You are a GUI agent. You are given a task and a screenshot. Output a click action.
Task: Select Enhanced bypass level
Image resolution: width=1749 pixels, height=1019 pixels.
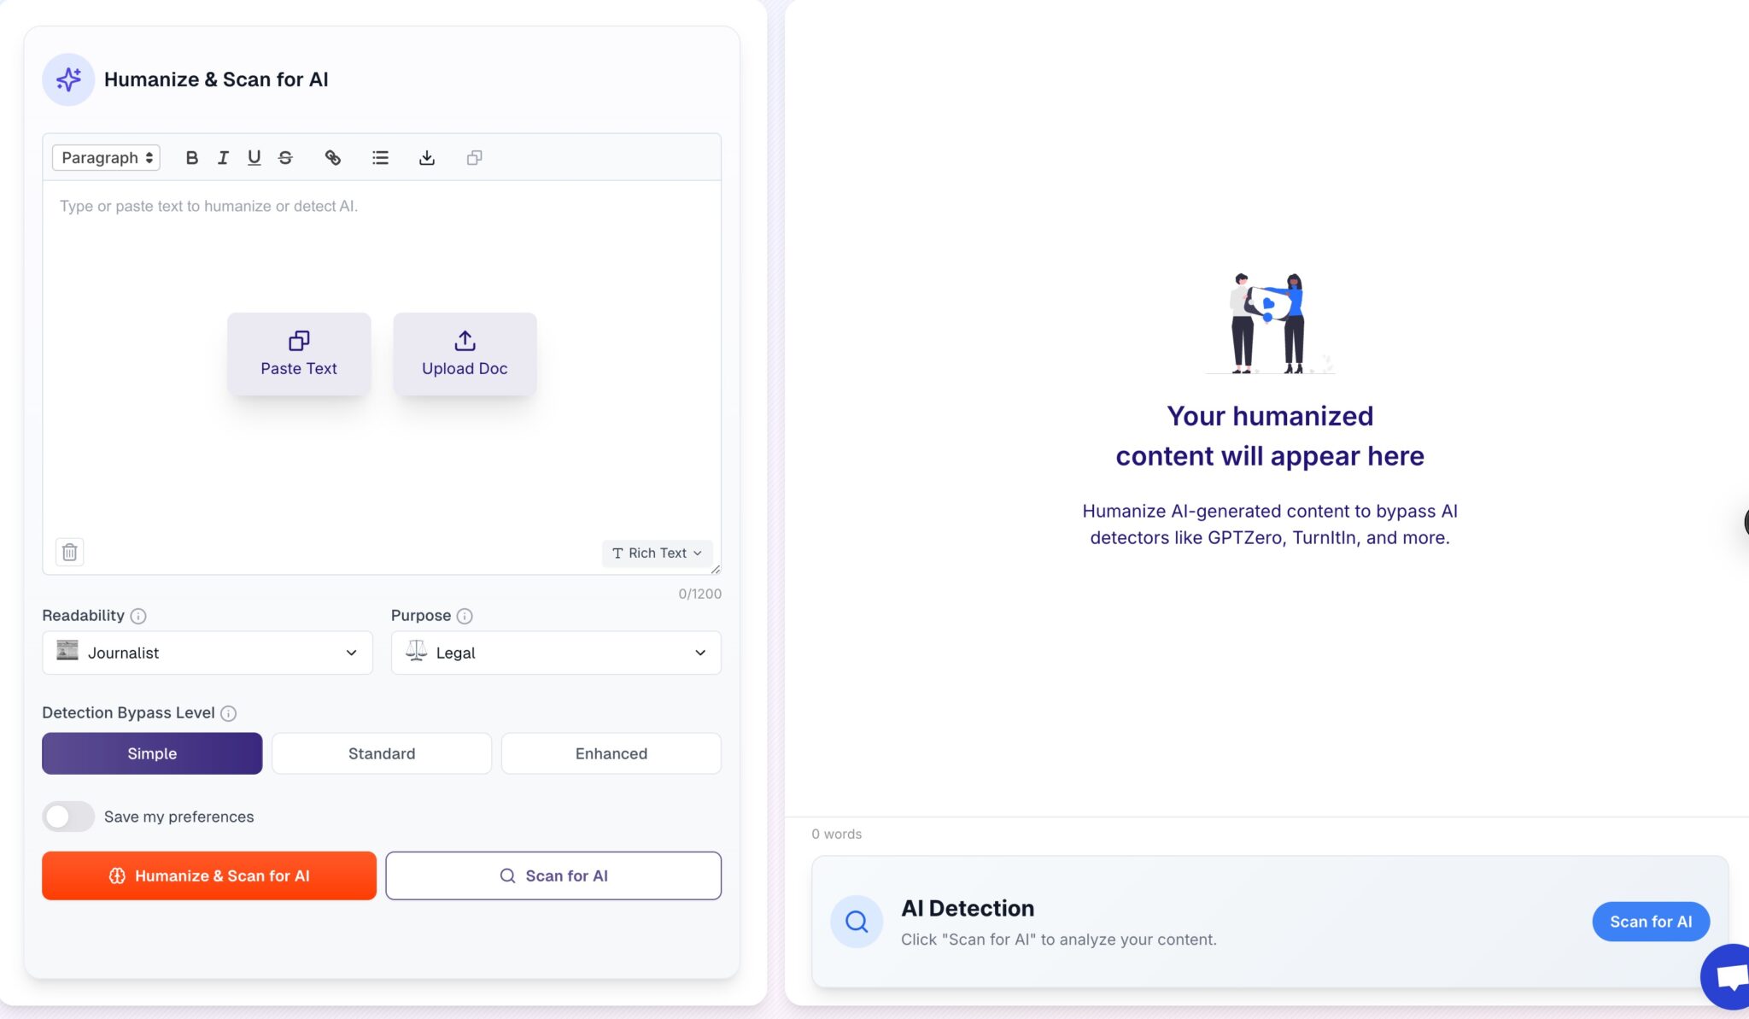click(x=611, y=753)
